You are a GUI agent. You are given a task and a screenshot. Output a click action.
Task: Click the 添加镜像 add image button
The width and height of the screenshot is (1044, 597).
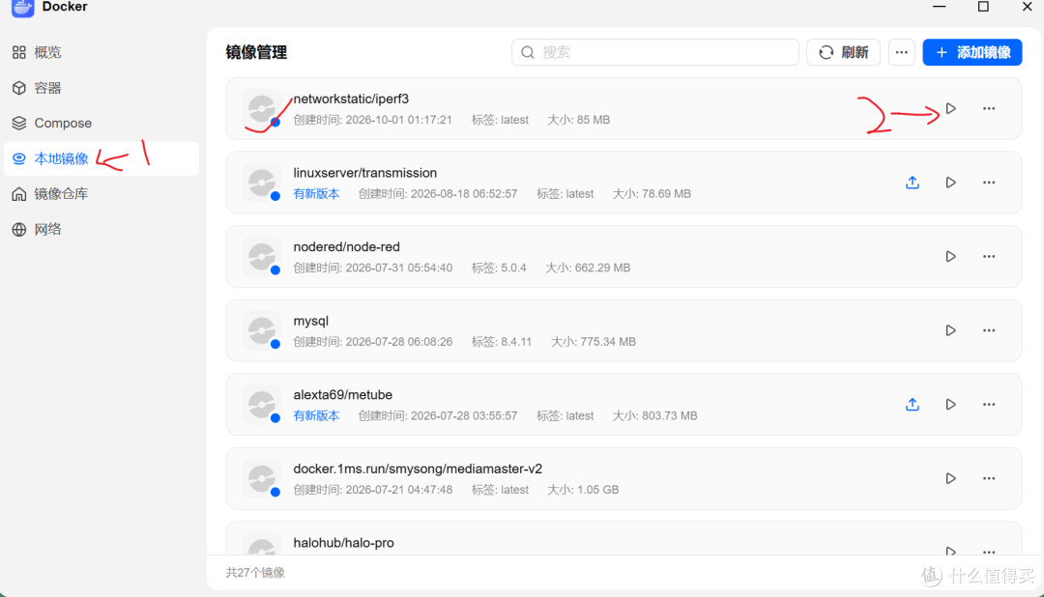972,52
